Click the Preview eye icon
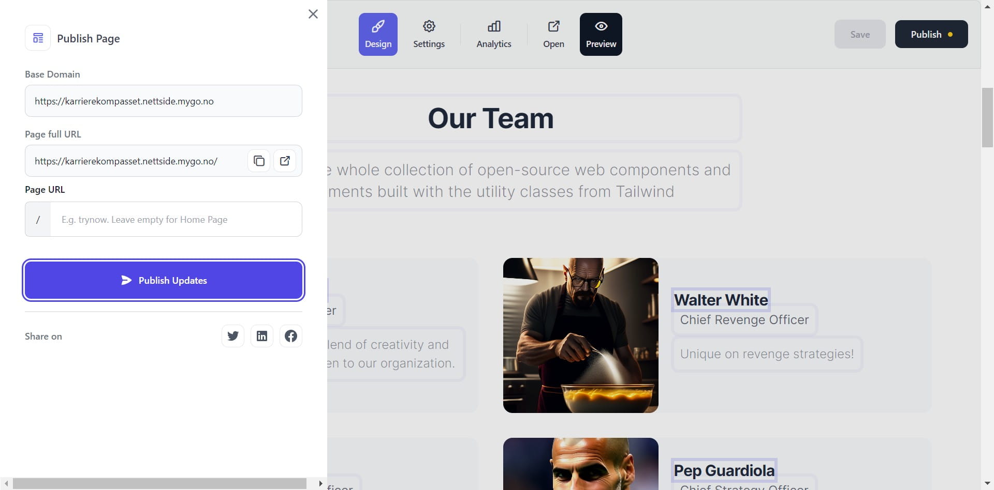Image resolution: width=994 pixels, height=490 pixels. (x=600, y=26)
